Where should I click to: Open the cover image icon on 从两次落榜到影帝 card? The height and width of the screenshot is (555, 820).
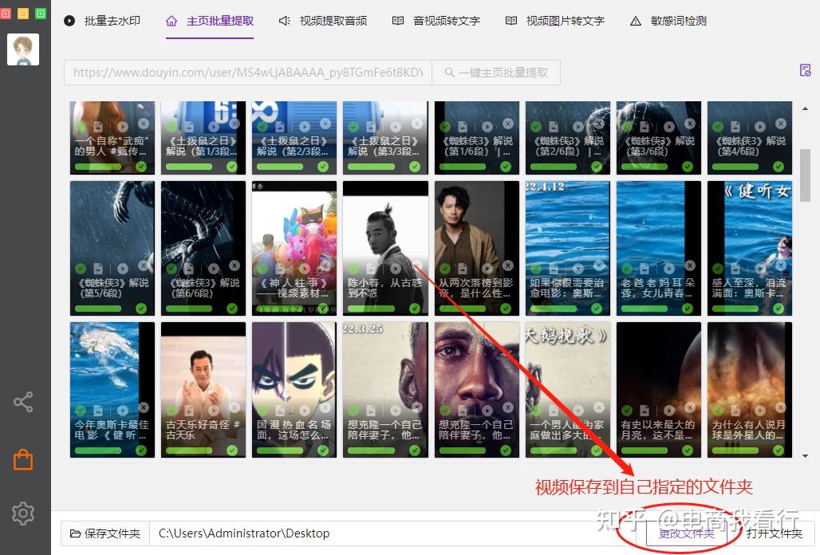pyautogui.click(x=463, y=269)
